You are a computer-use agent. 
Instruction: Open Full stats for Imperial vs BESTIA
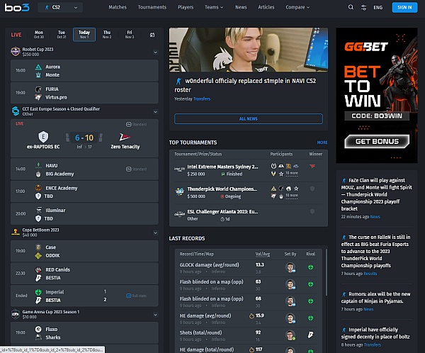pyautogui.click(x=136, y=296)
